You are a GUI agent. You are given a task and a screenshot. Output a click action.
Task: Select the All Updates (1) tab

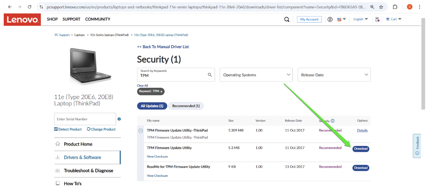[152, 106]
